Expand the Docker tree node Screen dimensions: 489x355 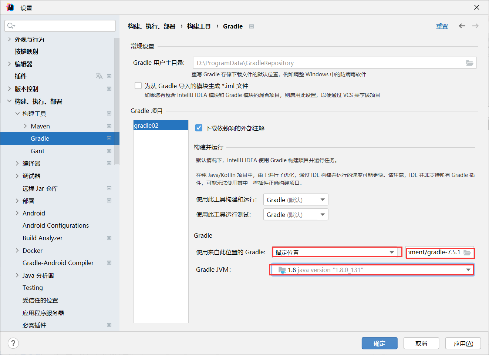click(x=17, y=250)
